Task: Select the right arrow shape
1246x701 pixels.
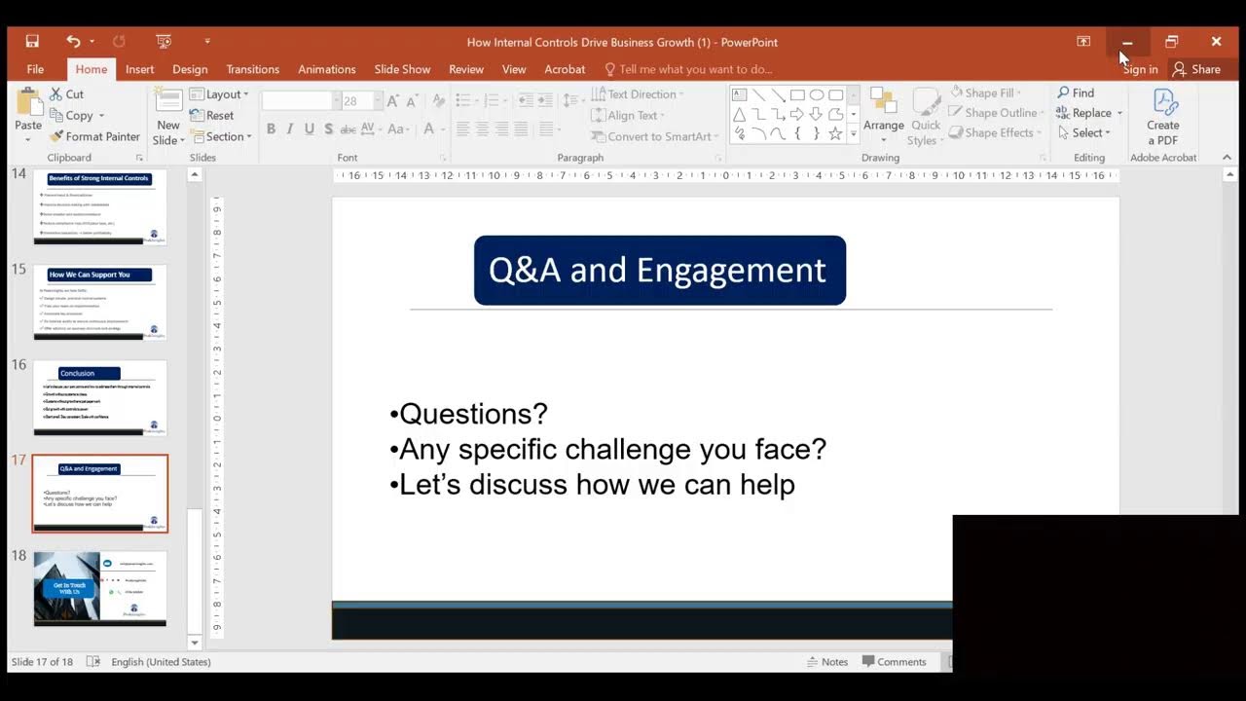Action: (797, 114)
